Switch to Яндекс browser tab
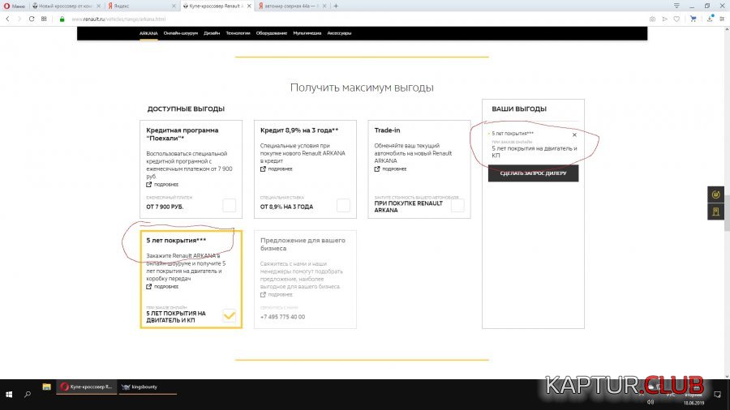This screenshot has width=730, height=410. pyautogui.click(x=140, y=6)
